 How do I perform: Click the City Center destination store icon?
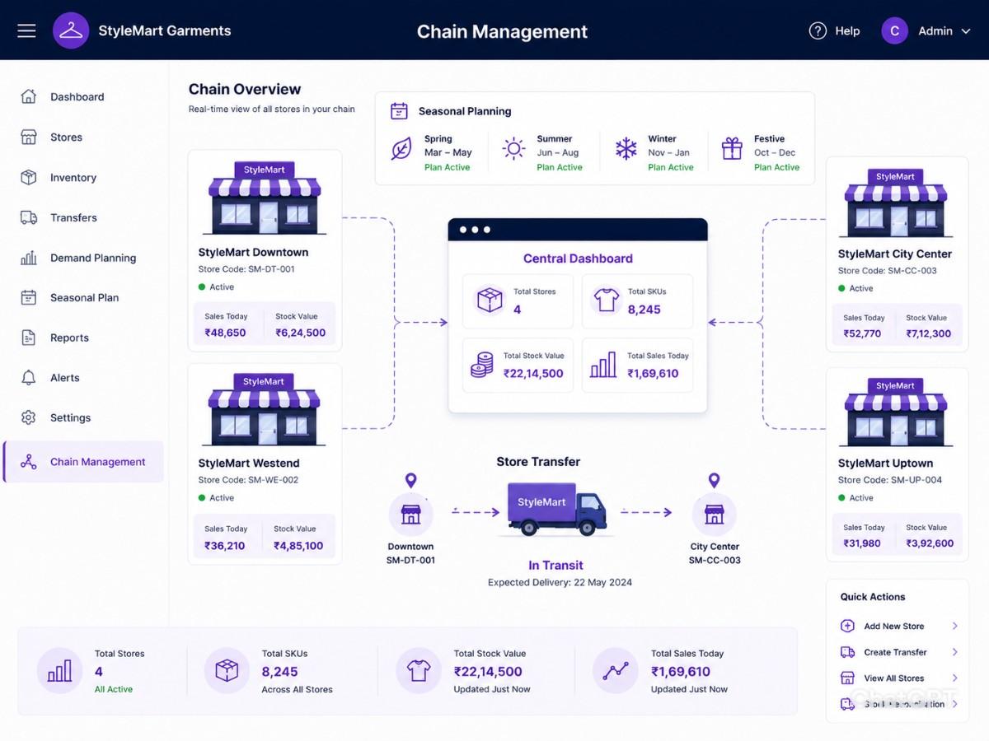point(714,515)
